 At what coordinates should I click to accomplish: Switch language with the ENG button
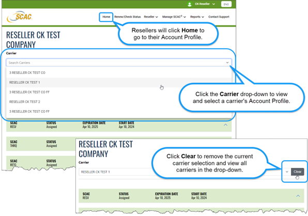[226, 4]
